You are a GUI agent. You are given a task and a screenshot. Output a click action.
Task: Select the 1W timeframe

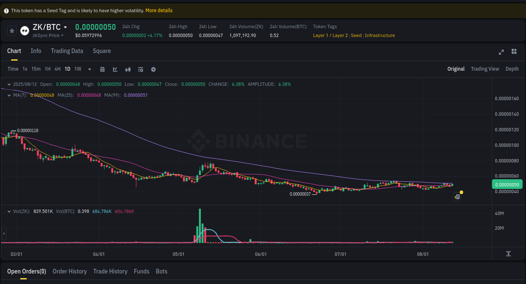click(77, 69)
